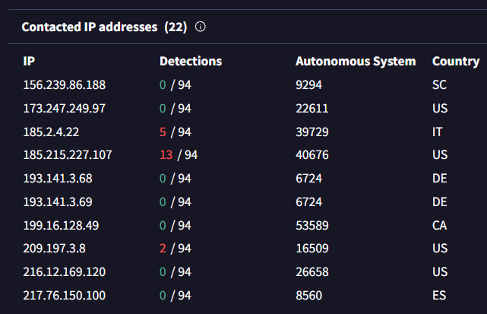Viewport: 487px width, 314px height.
Task: Click the info icon beside Contacted IP addresses
Action: 201,27
